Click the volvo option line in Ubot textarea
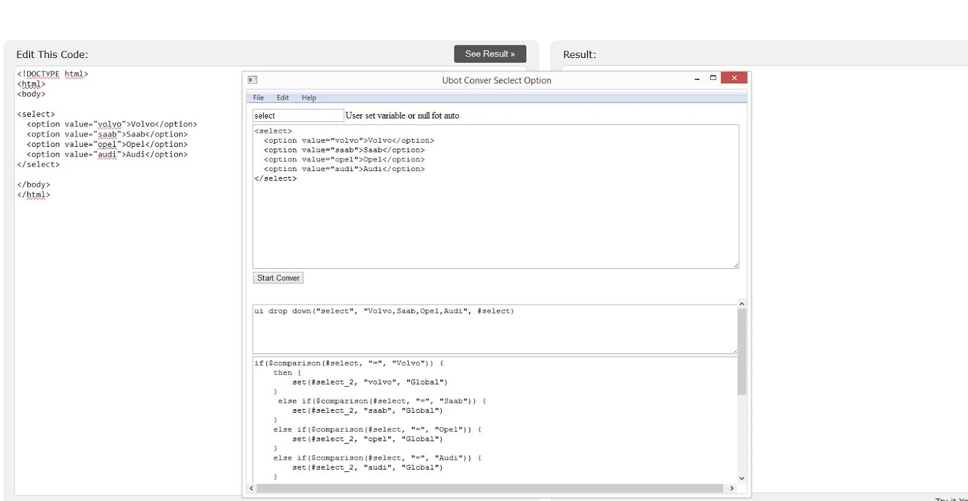This screenshot has width=968, height=501. click(x=349, y=140)
